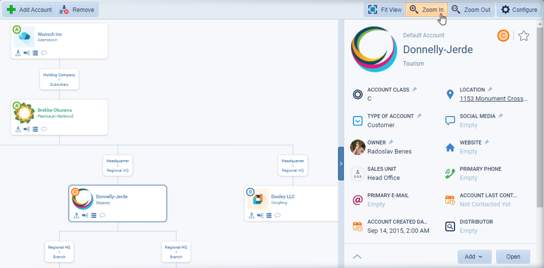
Task: Click the Distributor magnifier icon
Action: [450, 226]
